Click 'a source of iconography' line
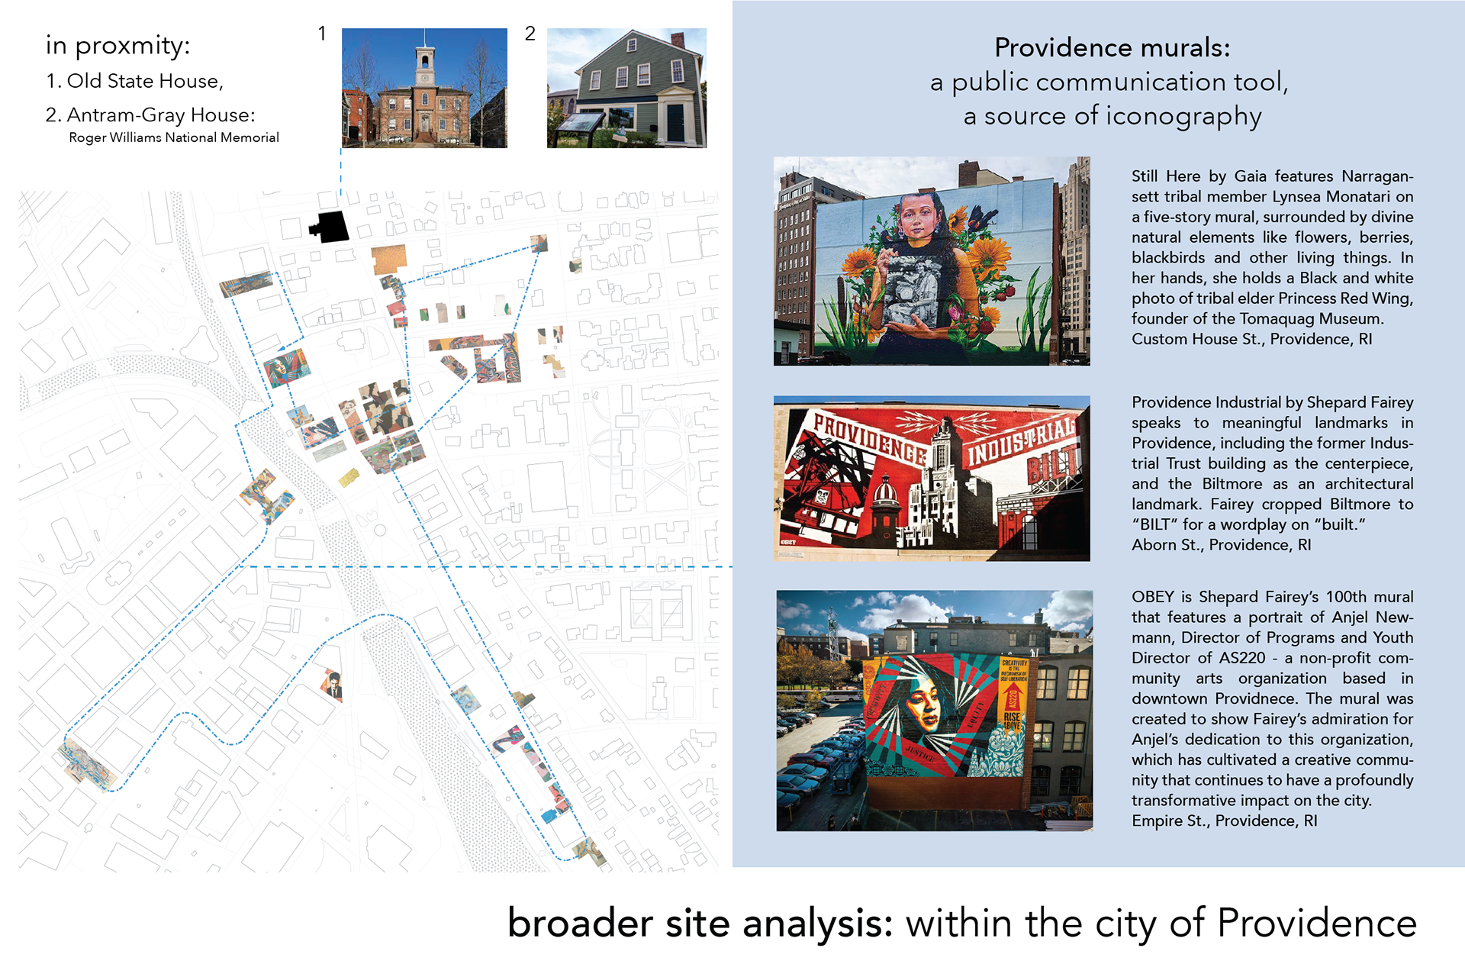This screenshot has width=1465, height=977. pyautogui.click(x=1112, y=116)
